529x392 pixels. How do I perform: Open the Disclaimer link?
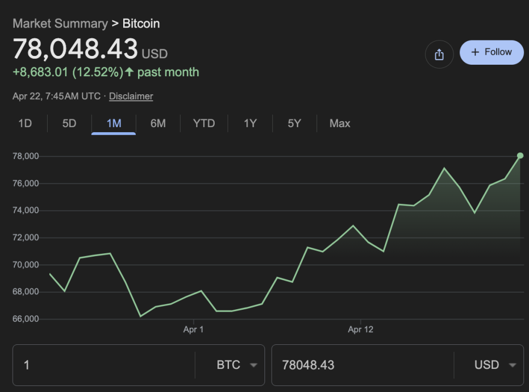tap(131, 96)
